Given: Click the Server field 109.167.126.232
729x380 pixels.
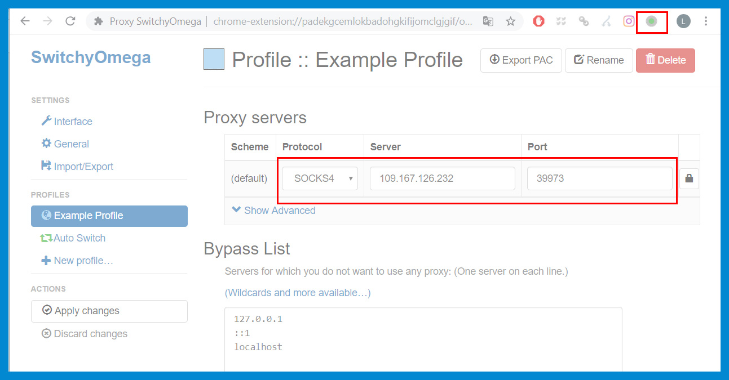Looking at the screenshot, I should click(443, 178).
